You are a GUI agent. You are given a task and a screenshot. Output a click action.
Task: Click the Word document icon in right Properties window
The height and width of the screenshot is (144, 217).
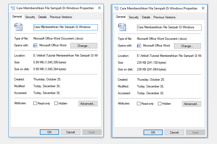click(122, 27)
